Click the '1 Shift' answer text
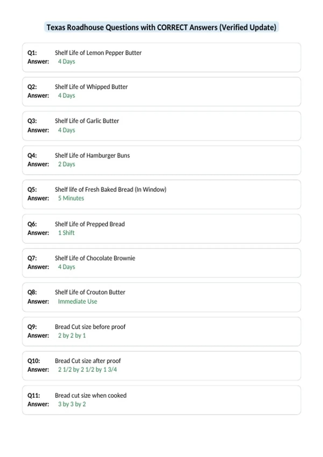This screenshot has height=457, width=323. click(66, 233)
